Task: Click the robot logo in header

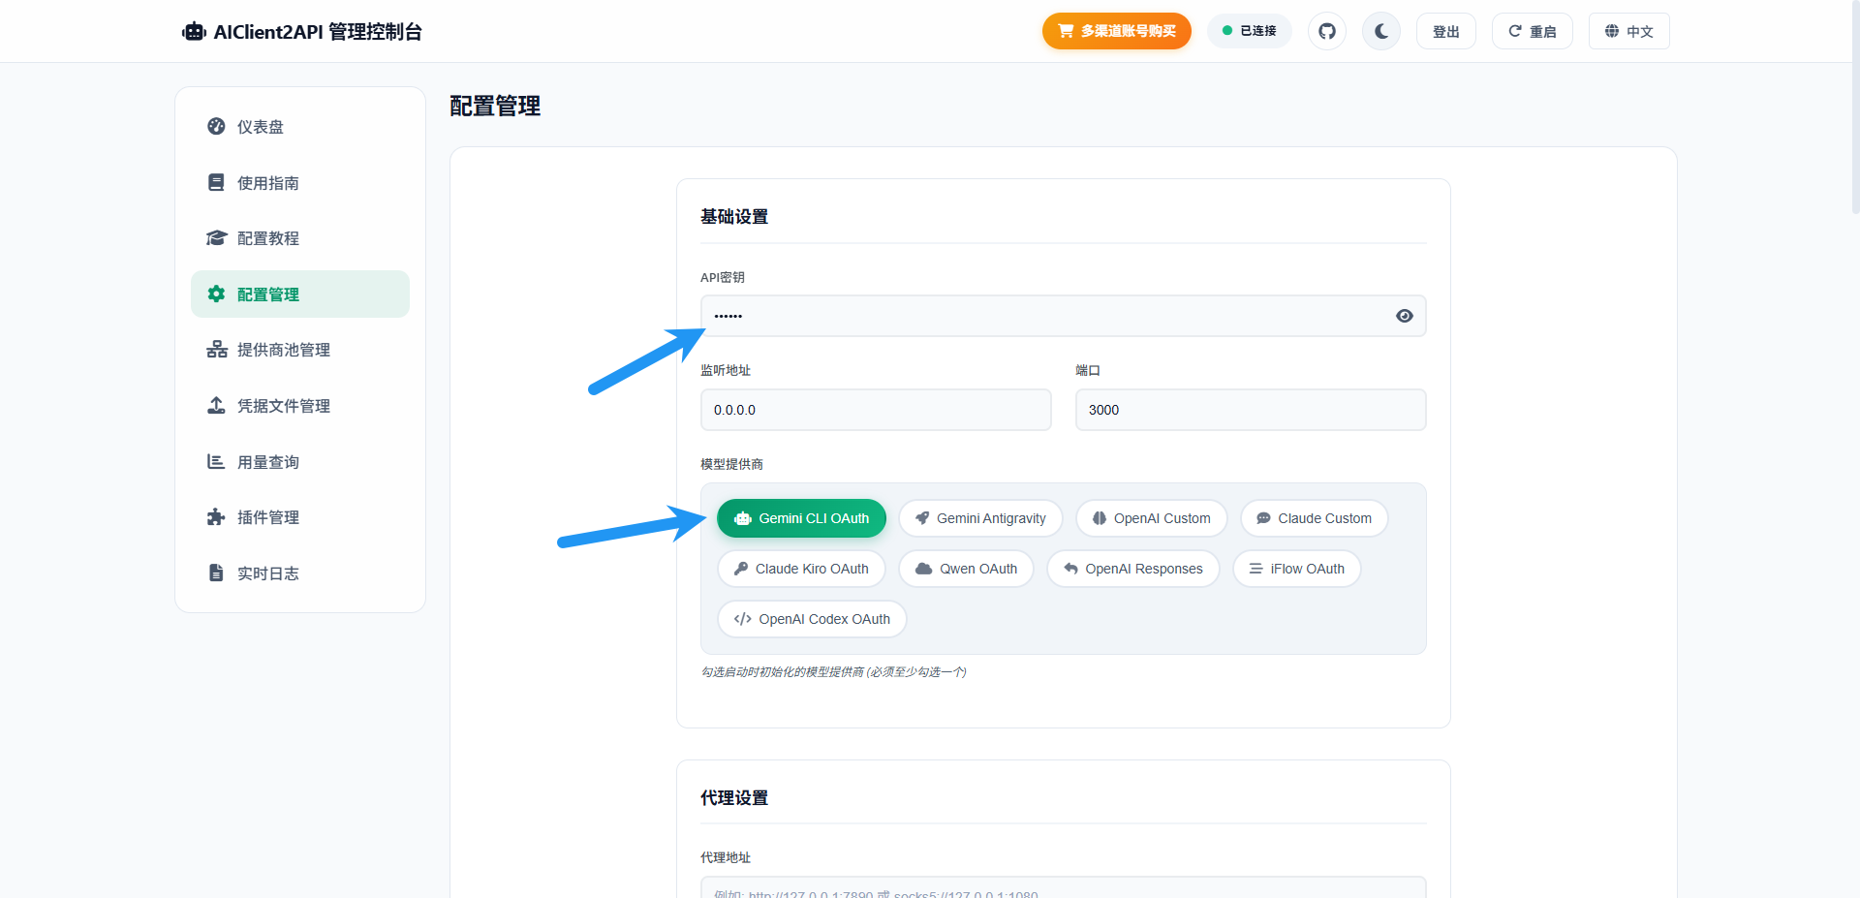Action: [195, 32]
